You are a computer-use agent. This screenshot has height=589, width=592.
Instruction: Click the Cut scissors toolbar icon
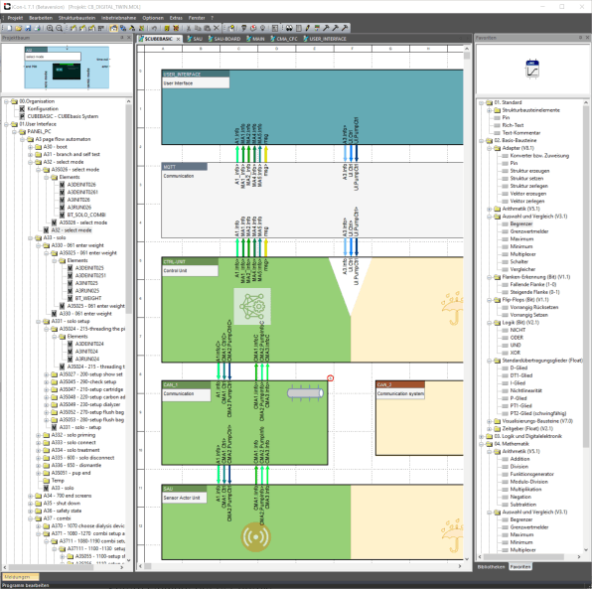click(189, 28)
